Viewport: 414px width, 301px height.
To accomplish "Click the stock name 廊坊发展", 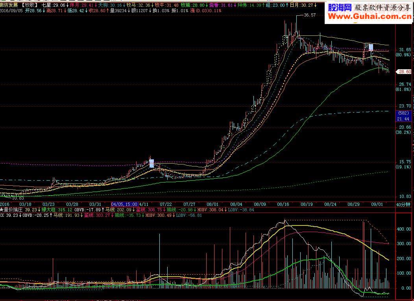I will [9, 5].
